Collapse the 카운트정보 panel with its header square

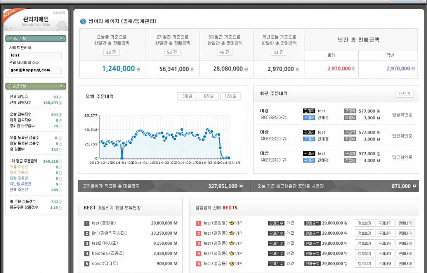point(61,86)
